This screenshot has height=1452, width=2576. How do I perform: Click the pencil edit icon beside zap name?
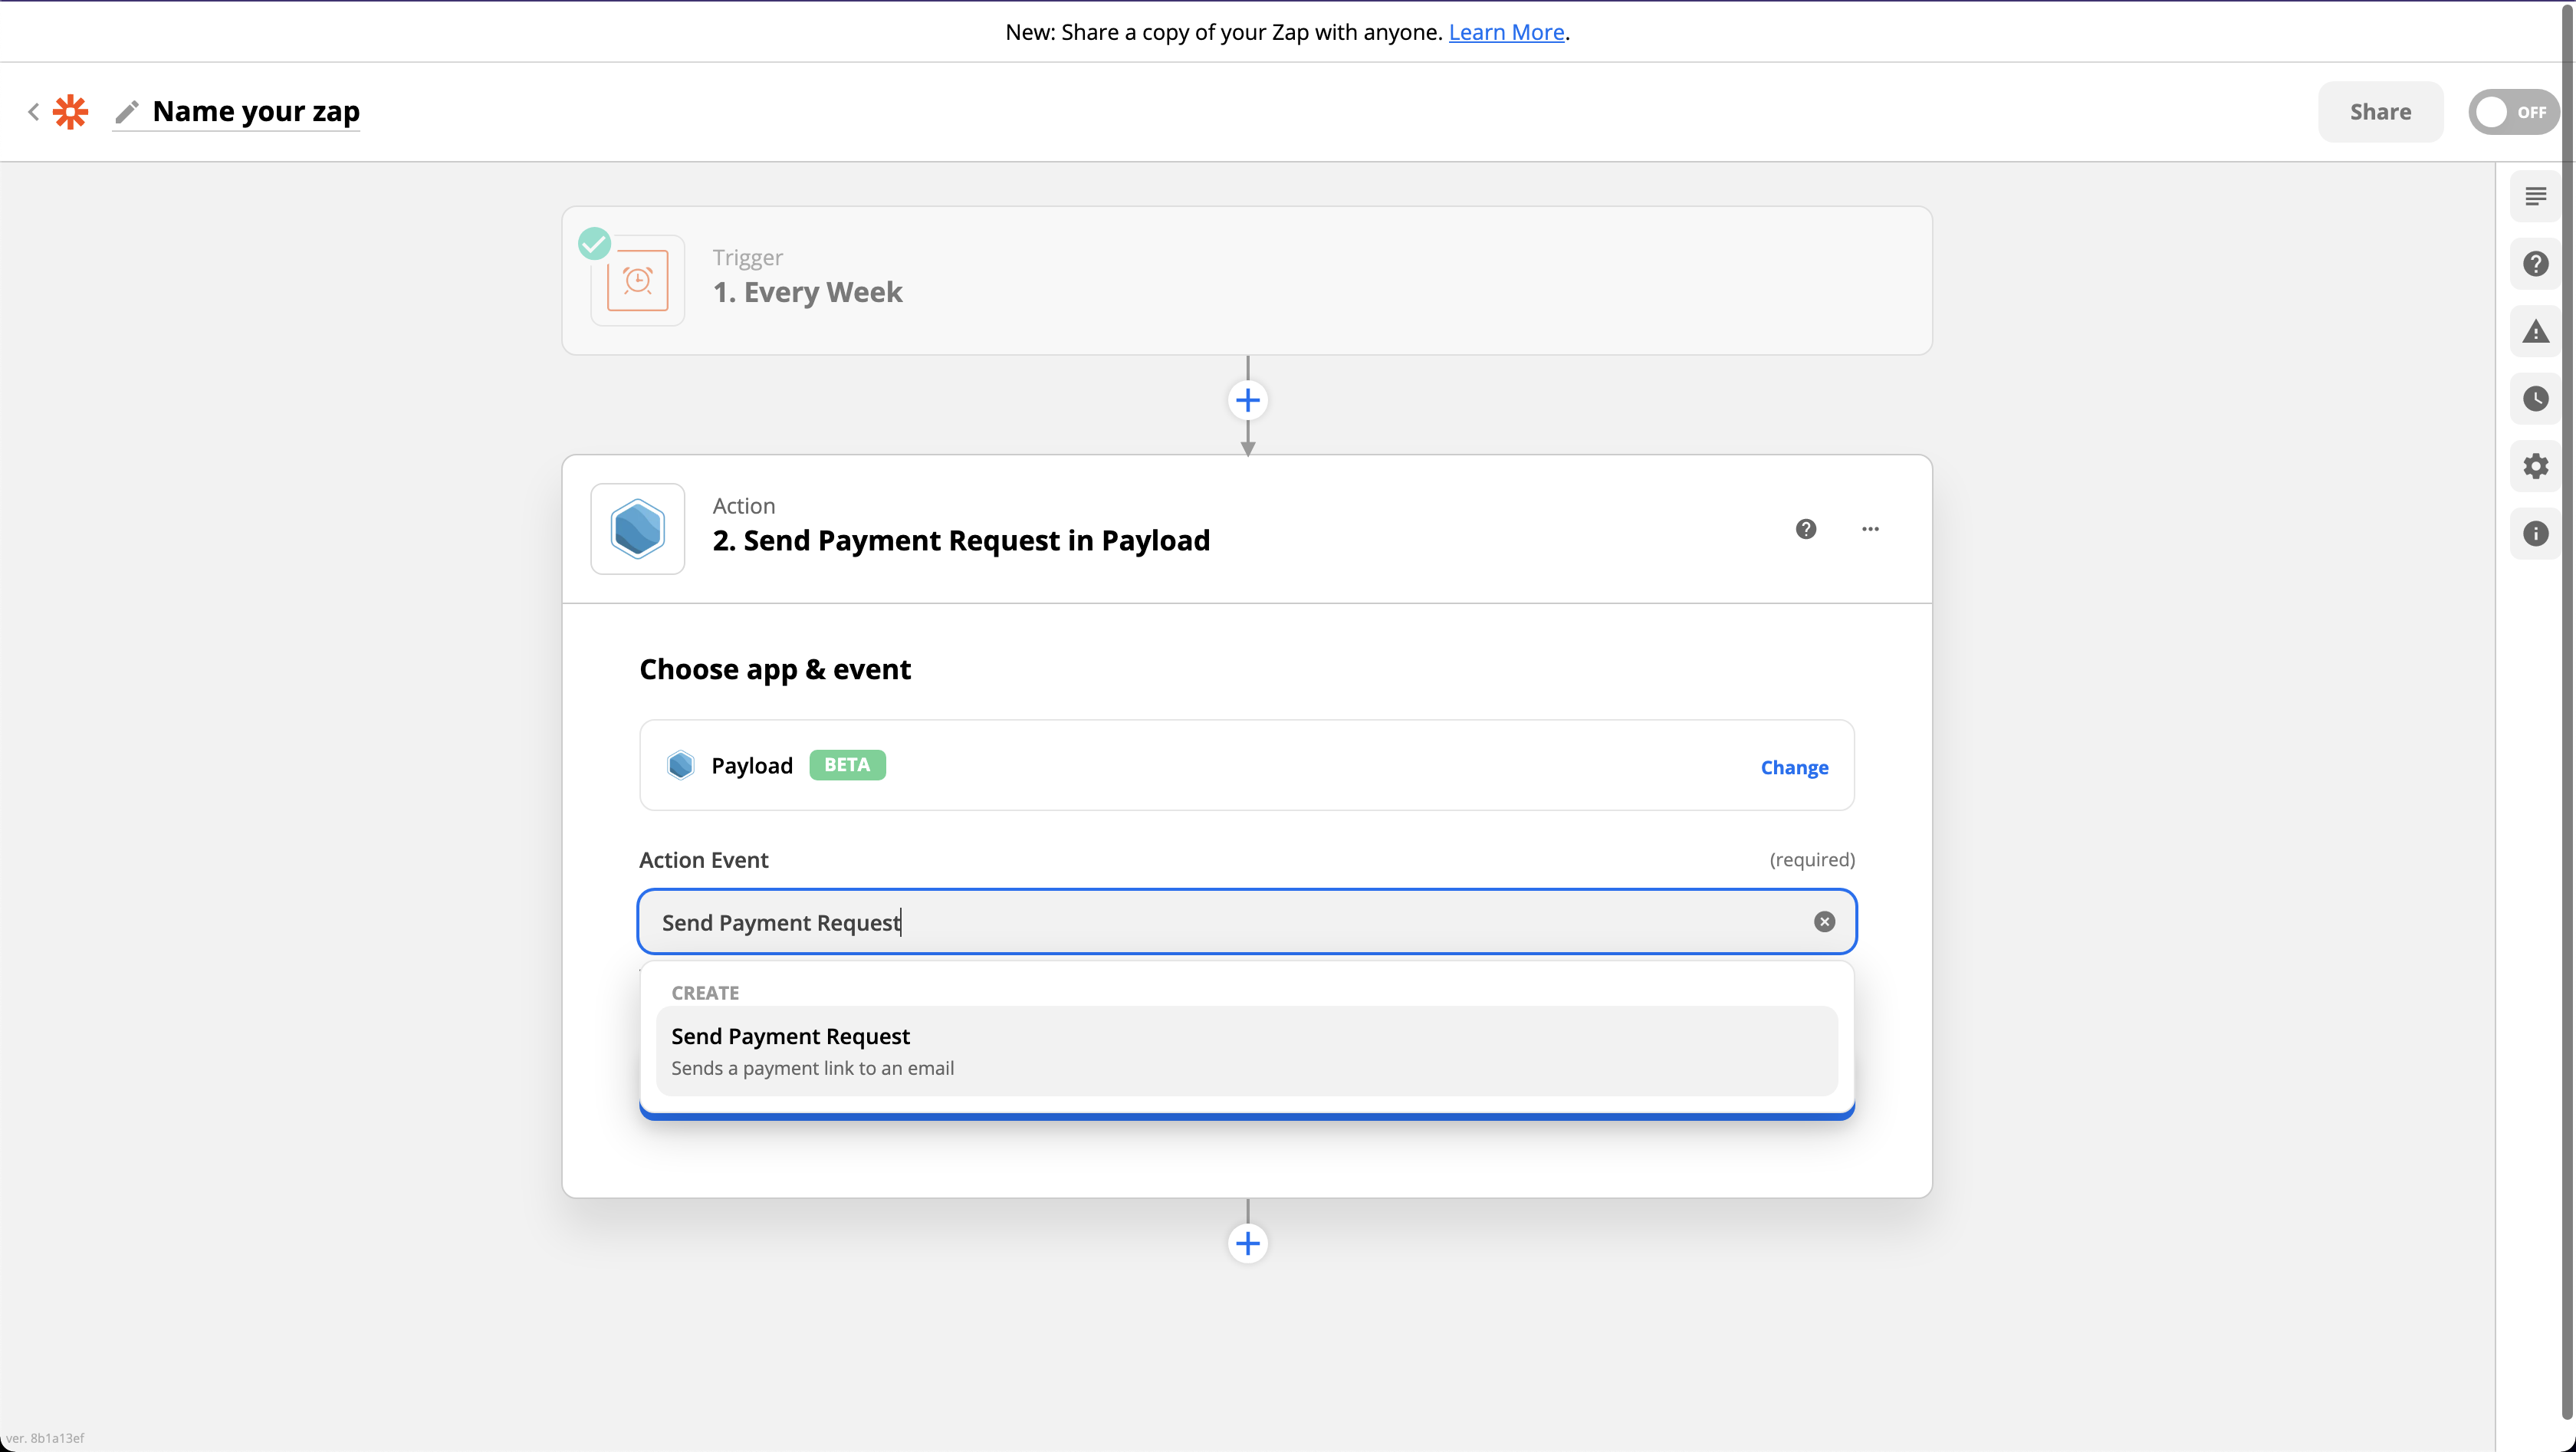[x=126, y=112]
